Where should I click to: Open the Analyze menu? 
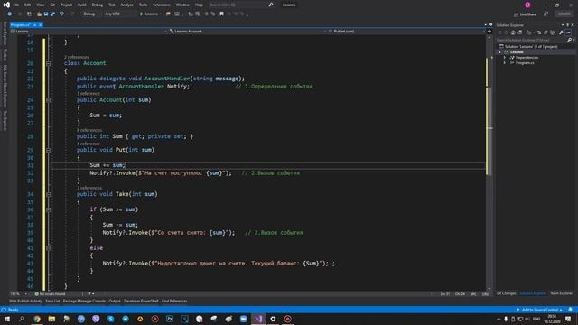pyautogui.click(x=126, y=5)
